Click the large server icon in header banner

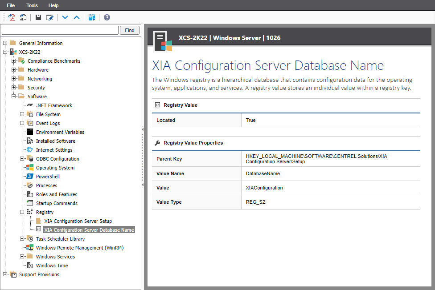(x=163, y=41)
